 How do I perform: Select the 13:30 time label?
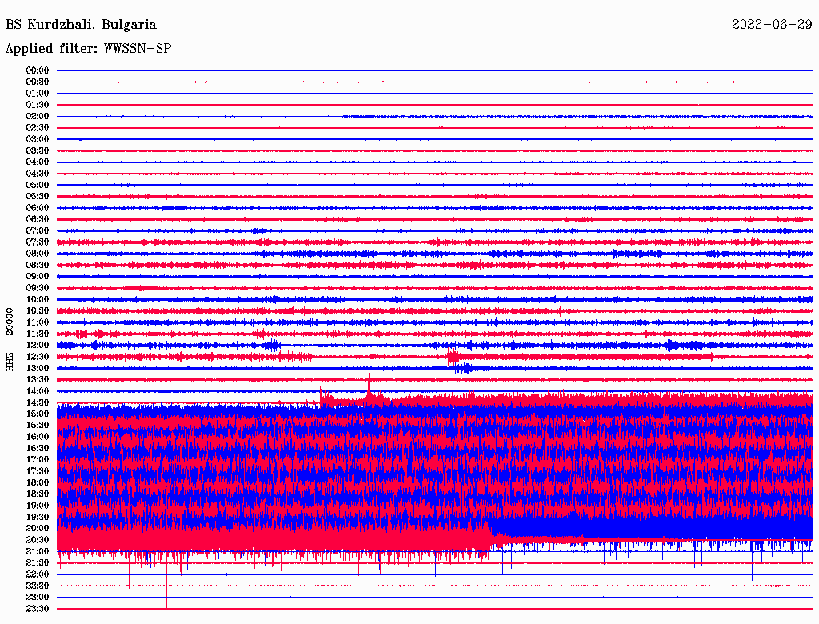[38, 379]
